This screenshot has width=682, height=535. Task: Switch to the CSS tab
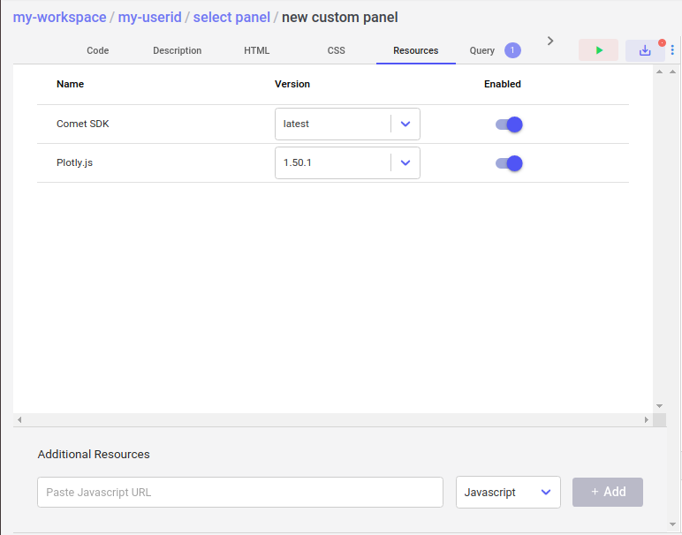click(336, 50)
